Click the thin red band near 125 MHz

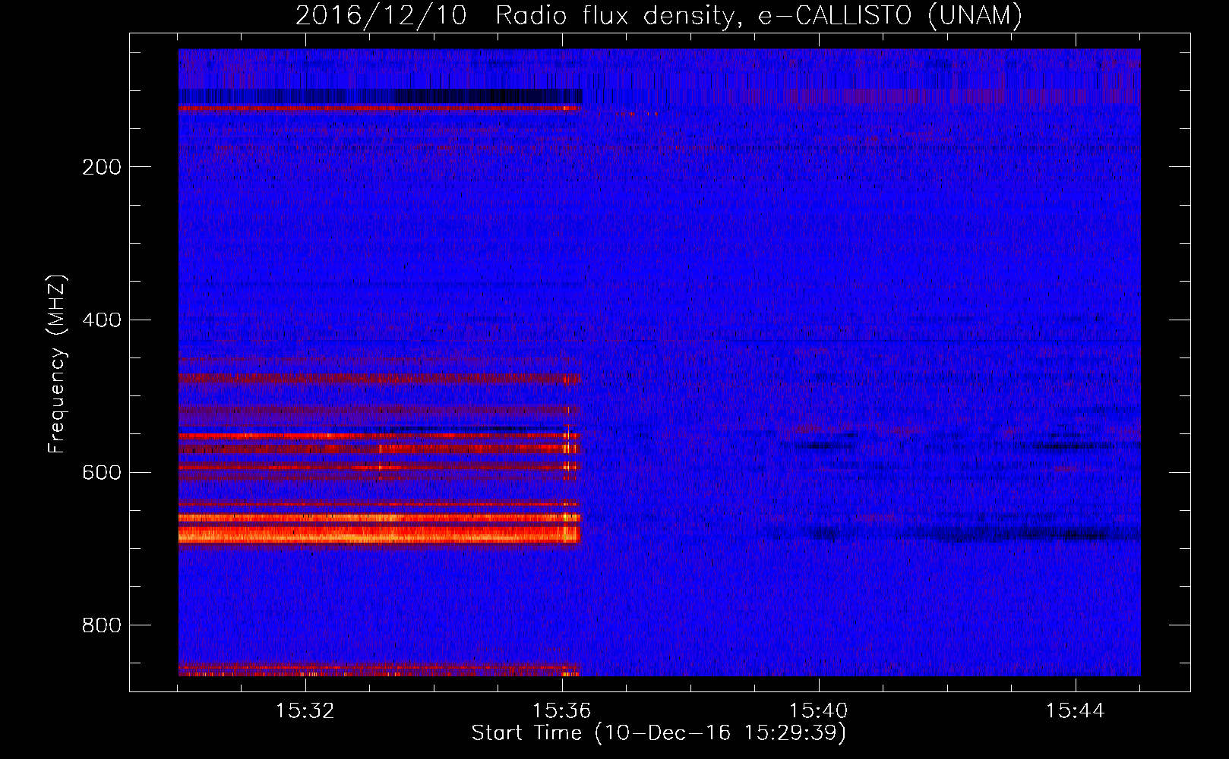(x=379, y=109)
